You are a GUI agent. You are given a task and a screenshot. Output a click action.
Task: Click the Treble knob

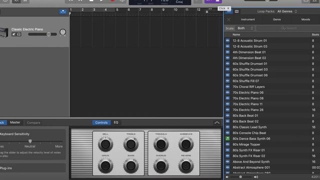pos(131,144)
